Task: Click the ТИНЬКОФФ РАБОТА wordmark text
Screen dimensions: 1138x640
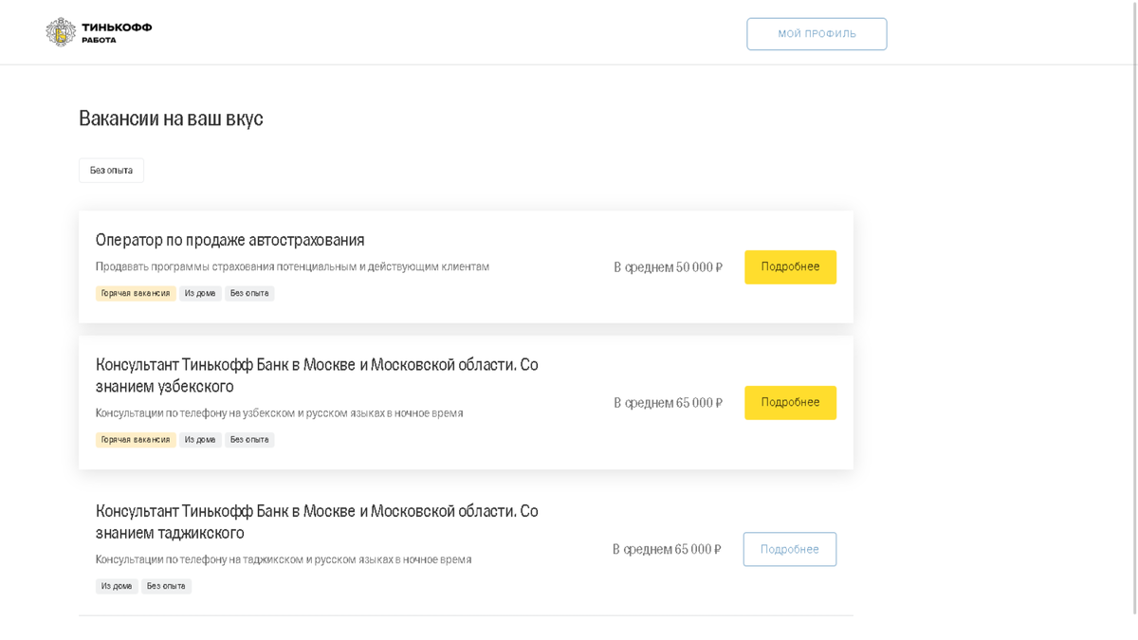Action: tap(117, 32)
